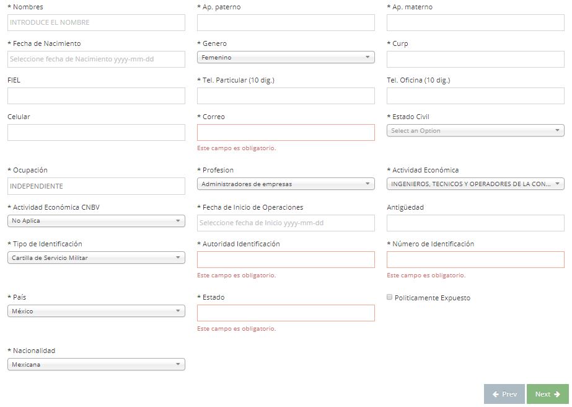Open the Profesion dropdown
Screen dimensions: 572x407
point(286,184)
